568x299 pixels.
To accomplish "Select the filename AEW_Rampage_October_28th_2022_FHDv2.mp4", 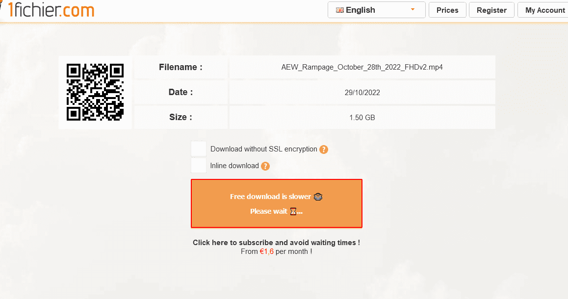I will point(362,67).
